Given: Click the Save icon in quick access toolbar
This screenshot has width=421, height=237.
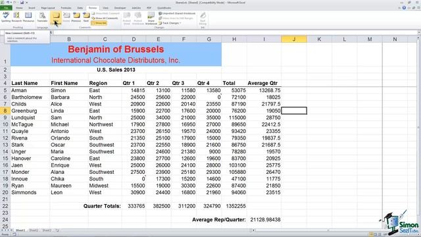Looking at the screenshot, I should point(22,3).
